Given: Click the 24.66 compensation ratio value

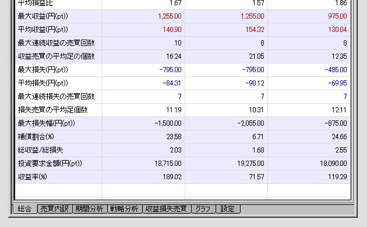Looking at the screenshot, I should (x=340, y=137).
